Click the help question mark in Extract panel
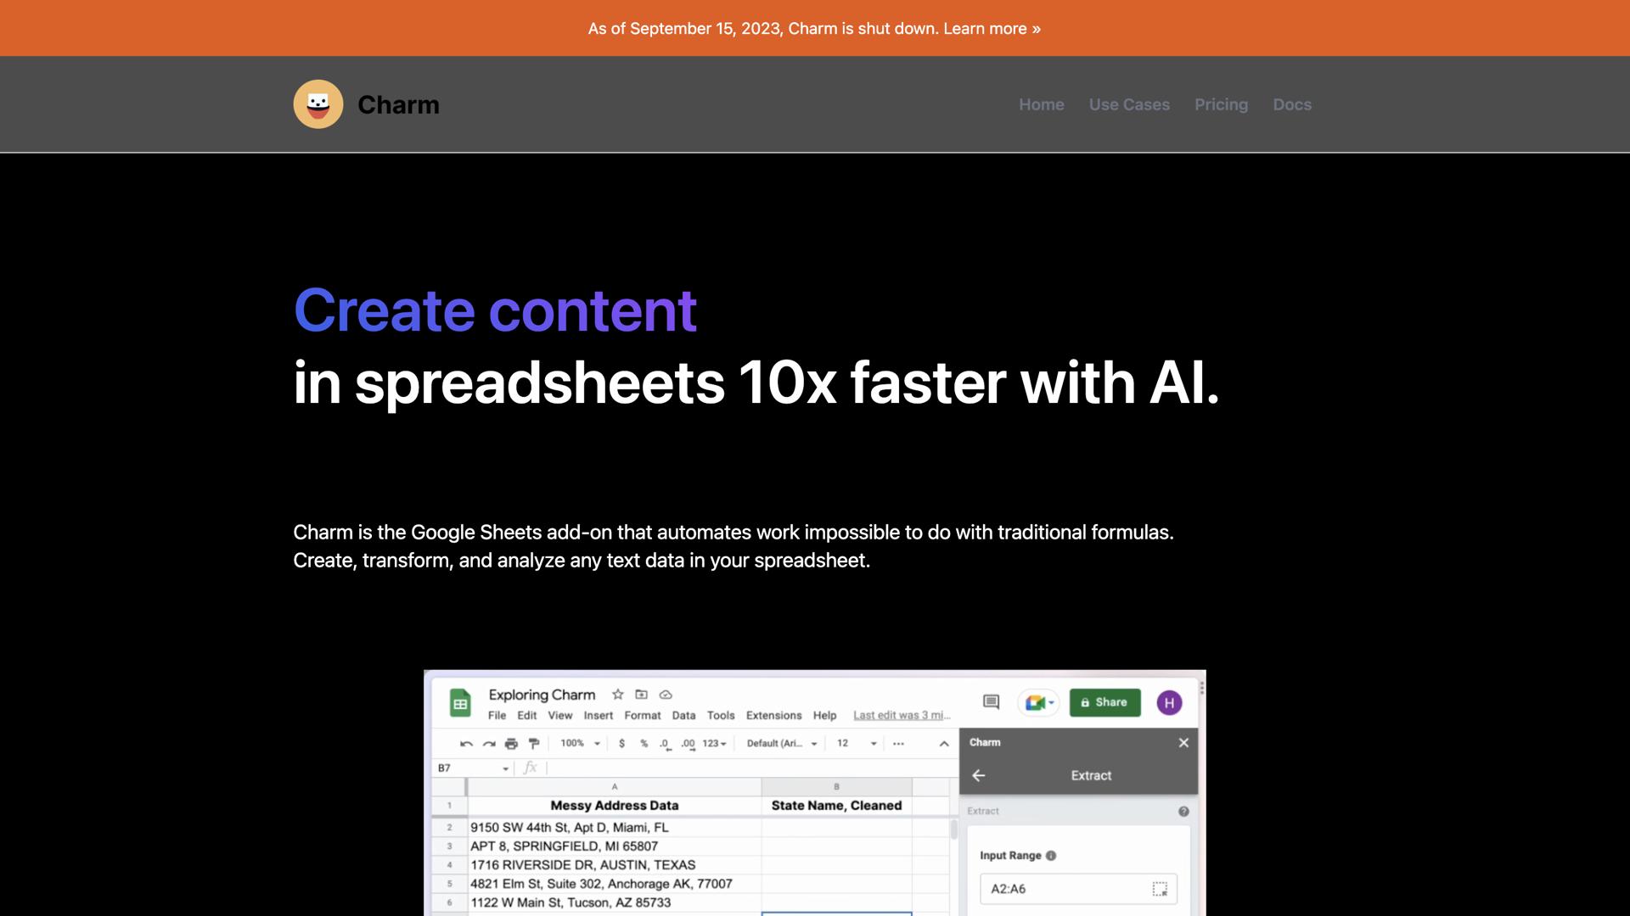Image resolution: width=1630 pixels, height=916 pixels. (x=1183, y=812)
